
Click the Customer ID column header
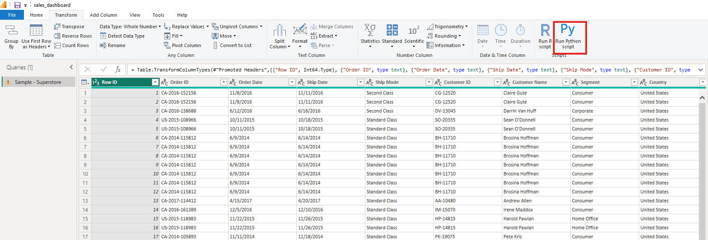point(468,82)
